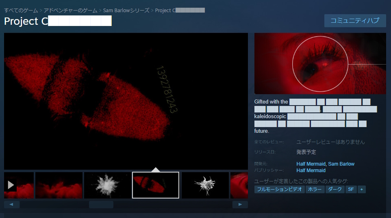This screenshot has height=218, width=391.
Task: Go to すべてのゲーム breadcrumb
Action: tap(21, 10)
